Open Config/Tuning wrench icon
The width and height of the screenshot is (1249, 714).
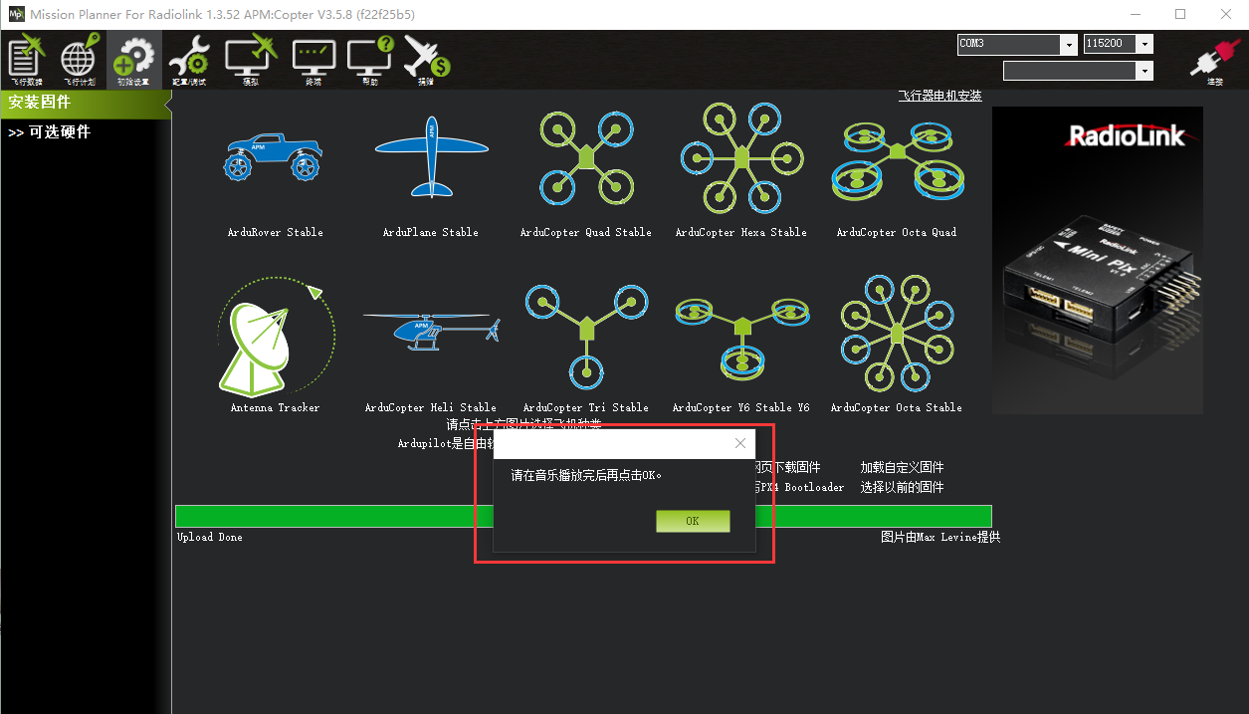[187, 60]
